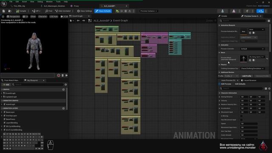Open the Debug menu
This screenshot has height=153, width=272.
tap(40, 2)
